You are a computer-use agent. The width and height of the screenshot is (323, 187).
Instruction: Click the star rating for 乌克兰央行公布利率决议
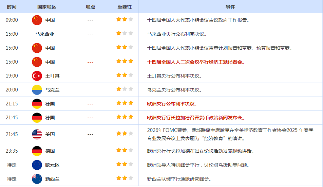click(125, 89)
